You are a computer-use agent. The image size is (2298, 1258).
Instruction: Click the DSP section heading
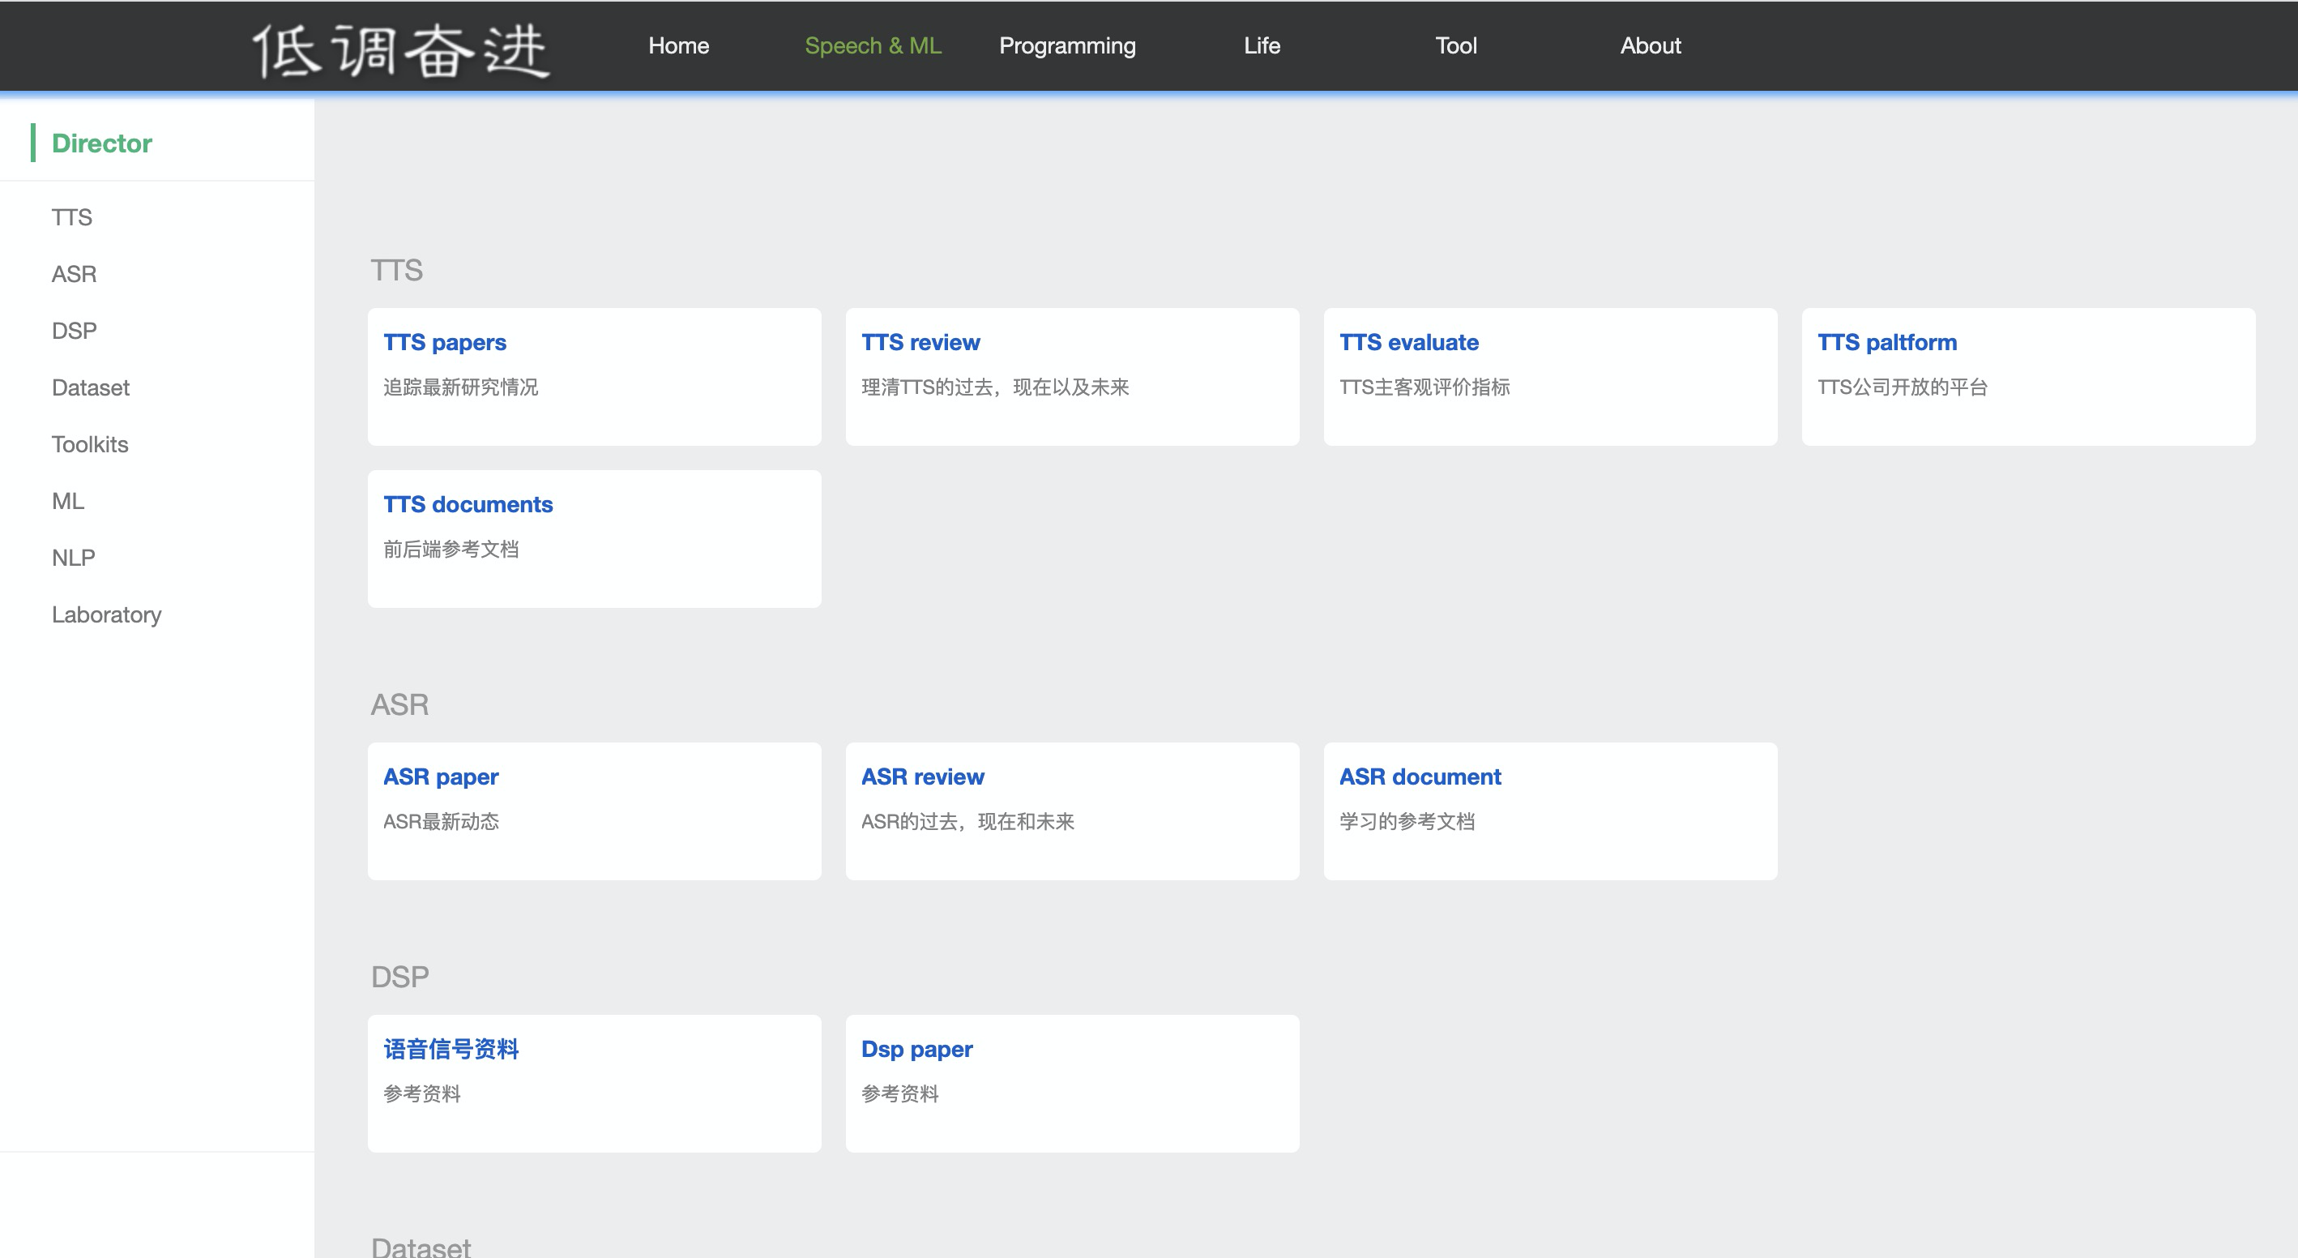coord(399,977)
